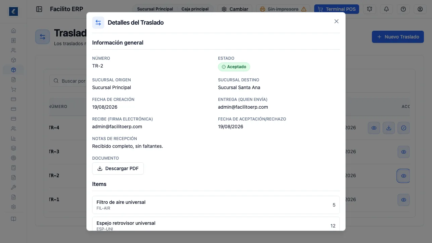The width and height of the screenshot is (432, 243).
Task: Open the calculator icon in sidebar
Action: 13,168
